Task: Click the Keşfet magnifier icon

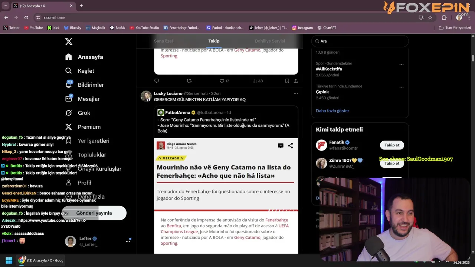Action: [x=69, y=71]
